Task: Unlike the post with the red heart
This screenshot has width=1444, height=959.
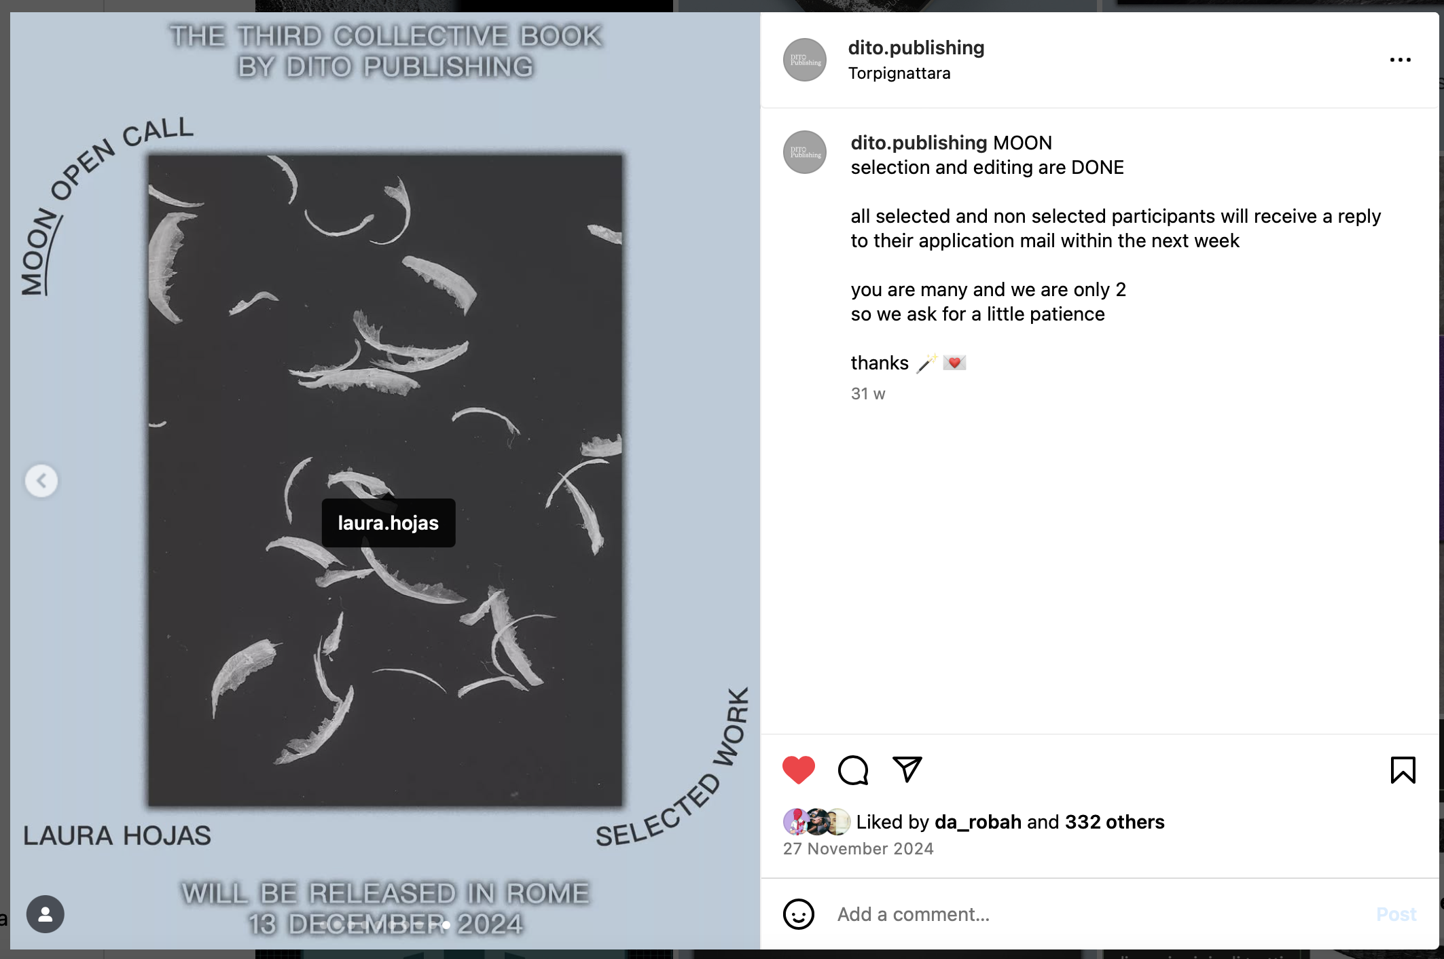Action: pos(799,770)
